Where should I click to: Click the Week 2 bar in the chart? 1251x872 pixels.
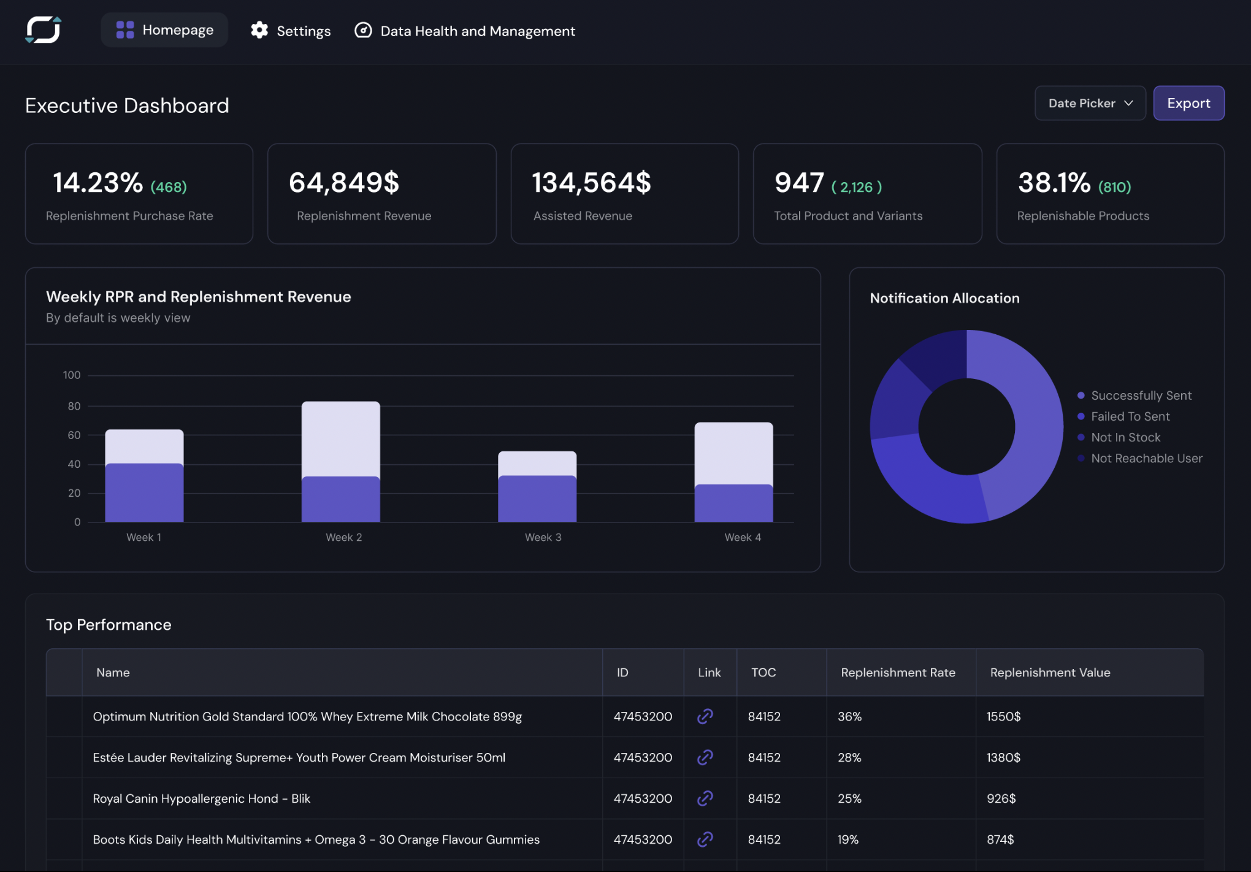340,463
